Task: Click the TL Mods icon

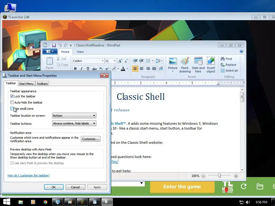Action: click(227, 187)
